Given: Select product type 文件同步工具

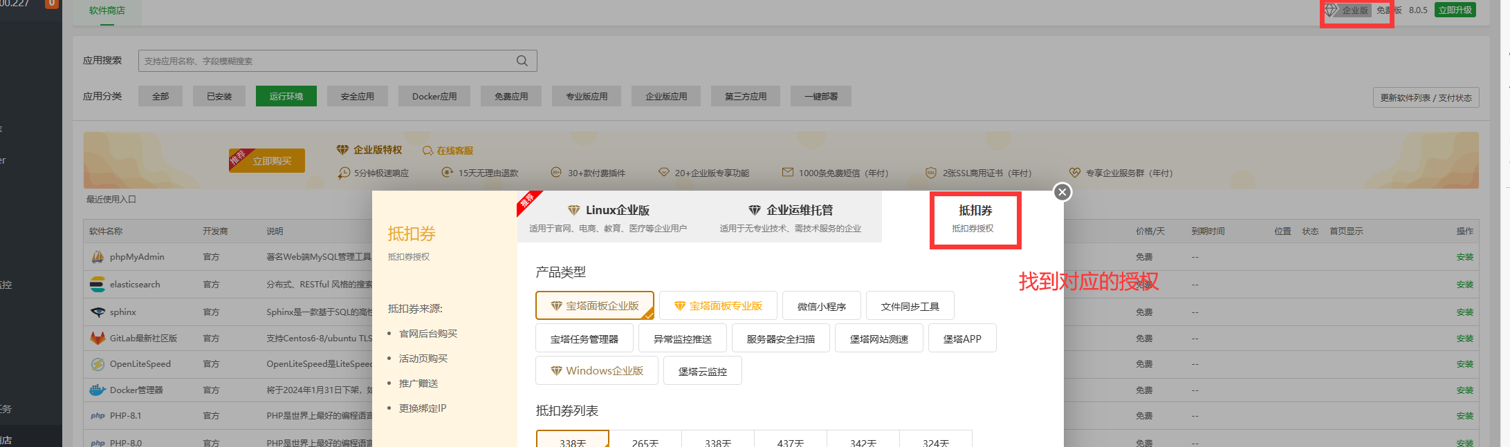Looking at the screenshot, I should tap(910, 306).
